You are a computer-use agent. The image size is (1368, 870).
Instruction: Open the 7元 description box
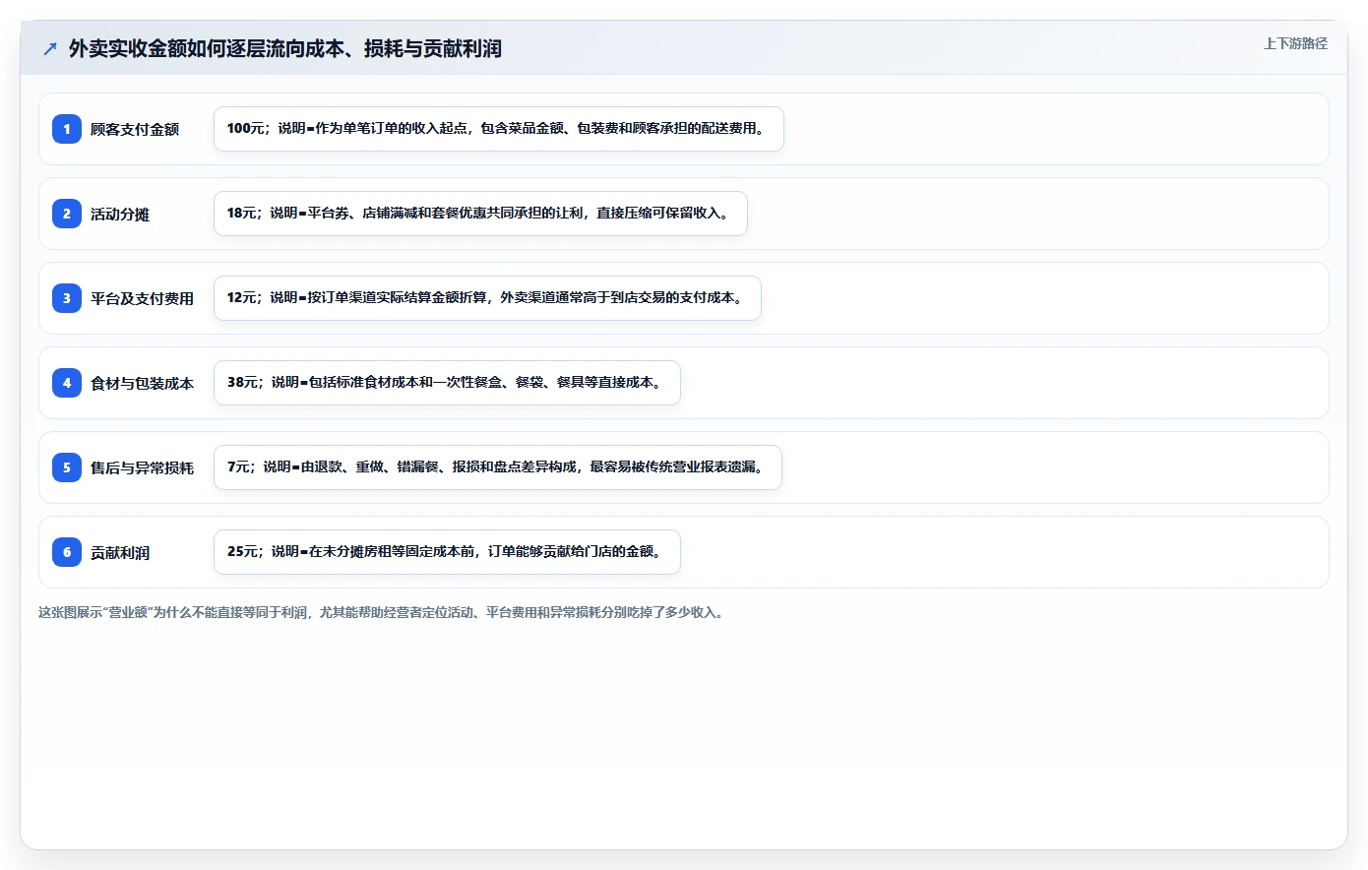pyautogui.click(x=498, y=467)
